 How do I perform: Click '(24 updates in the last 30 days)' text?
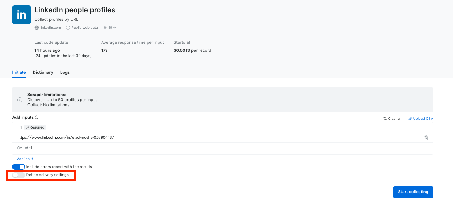[63, 56]
